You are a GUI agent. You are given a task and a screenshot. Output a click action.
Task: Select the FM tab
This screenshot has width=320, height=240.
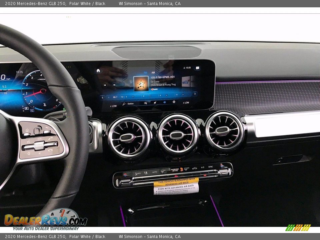(145, 72)
